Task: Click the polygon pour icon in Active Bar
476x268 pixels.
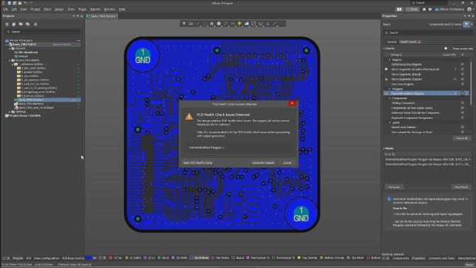Action: [219, 23]
